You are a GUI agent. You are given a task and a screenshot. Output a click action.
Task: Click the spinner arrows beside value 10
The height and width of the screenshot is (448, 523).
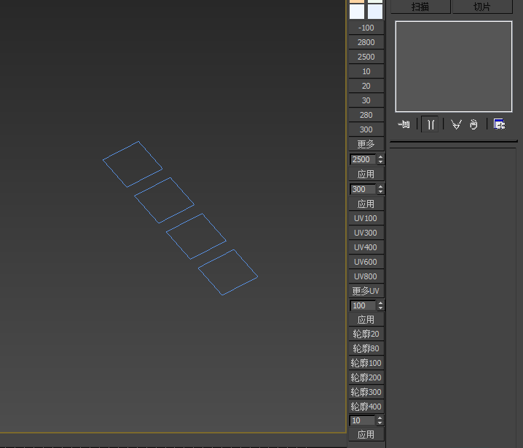[380, 420]
